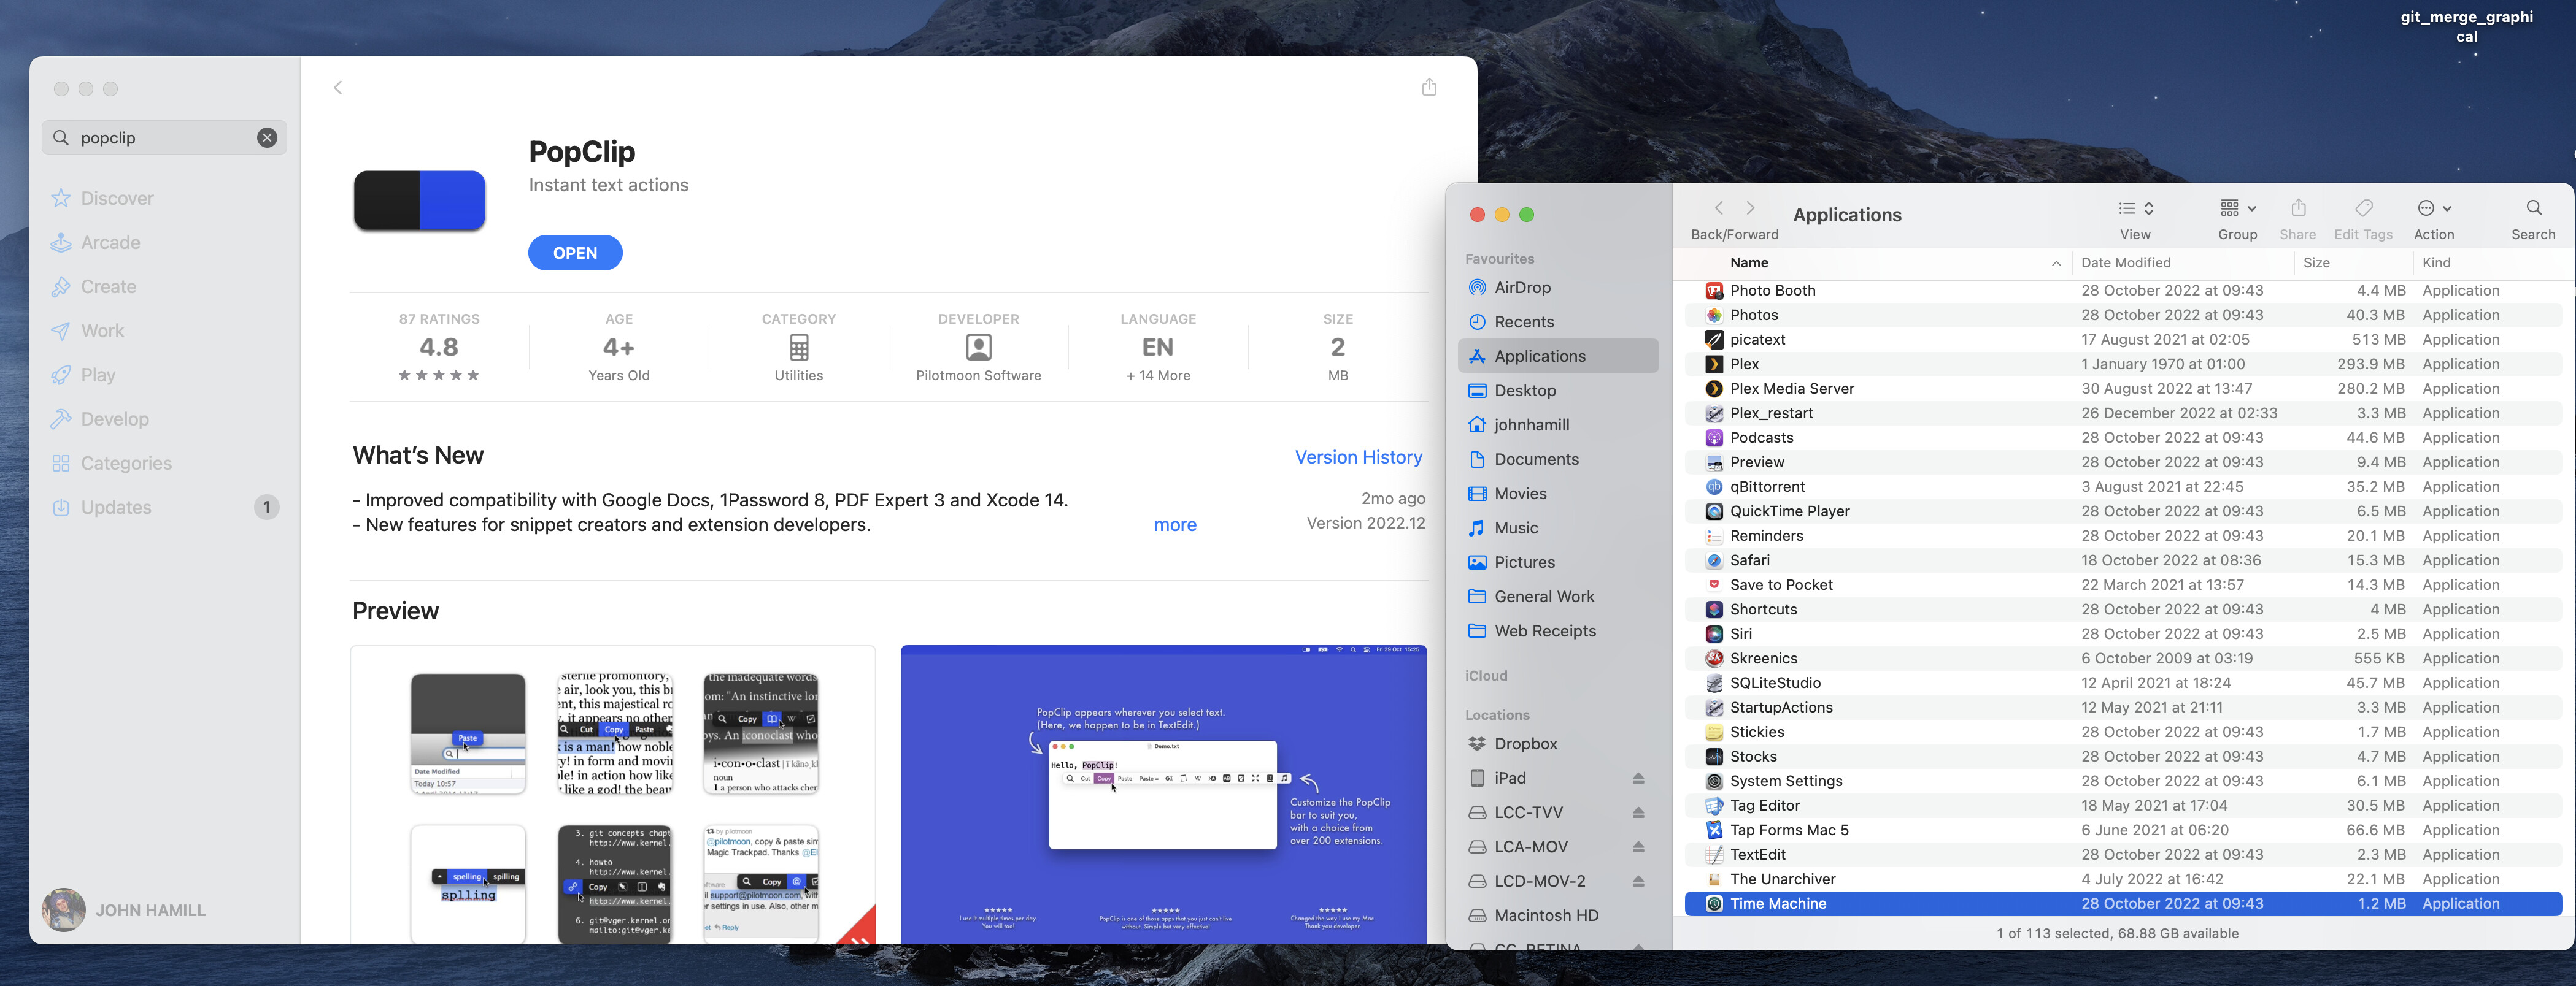Click the App Store share icon
This screenshot has width=2576, height=986.
(1429, 87)
